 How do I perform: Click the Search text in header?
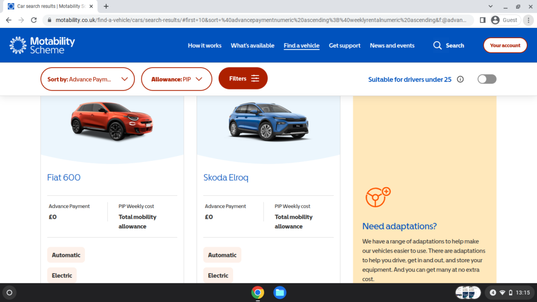click(x=455, y=46)
